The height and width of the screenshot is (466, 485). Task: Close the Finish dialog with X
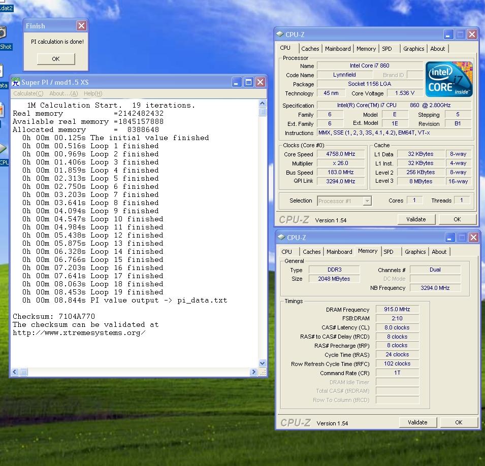(x=81, y=26)
